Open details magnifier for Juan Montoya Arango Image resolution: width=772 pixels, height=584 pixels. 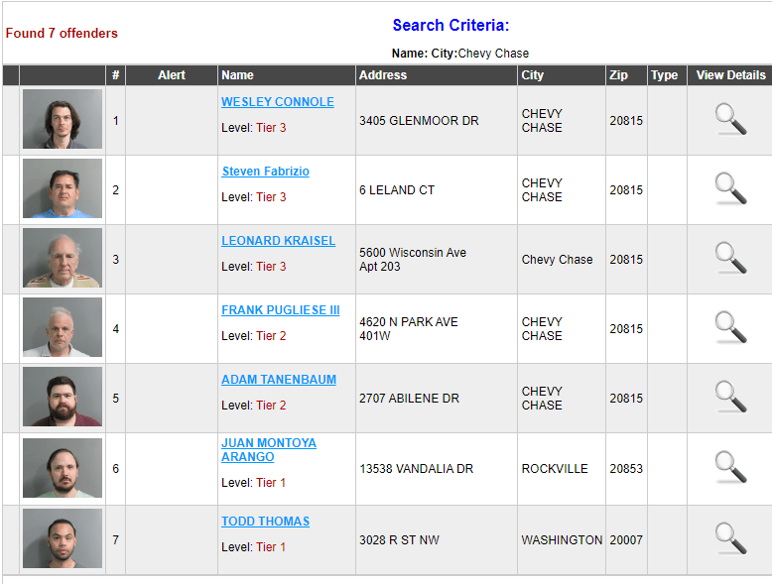pyautogui.click(x=730, y=467)
